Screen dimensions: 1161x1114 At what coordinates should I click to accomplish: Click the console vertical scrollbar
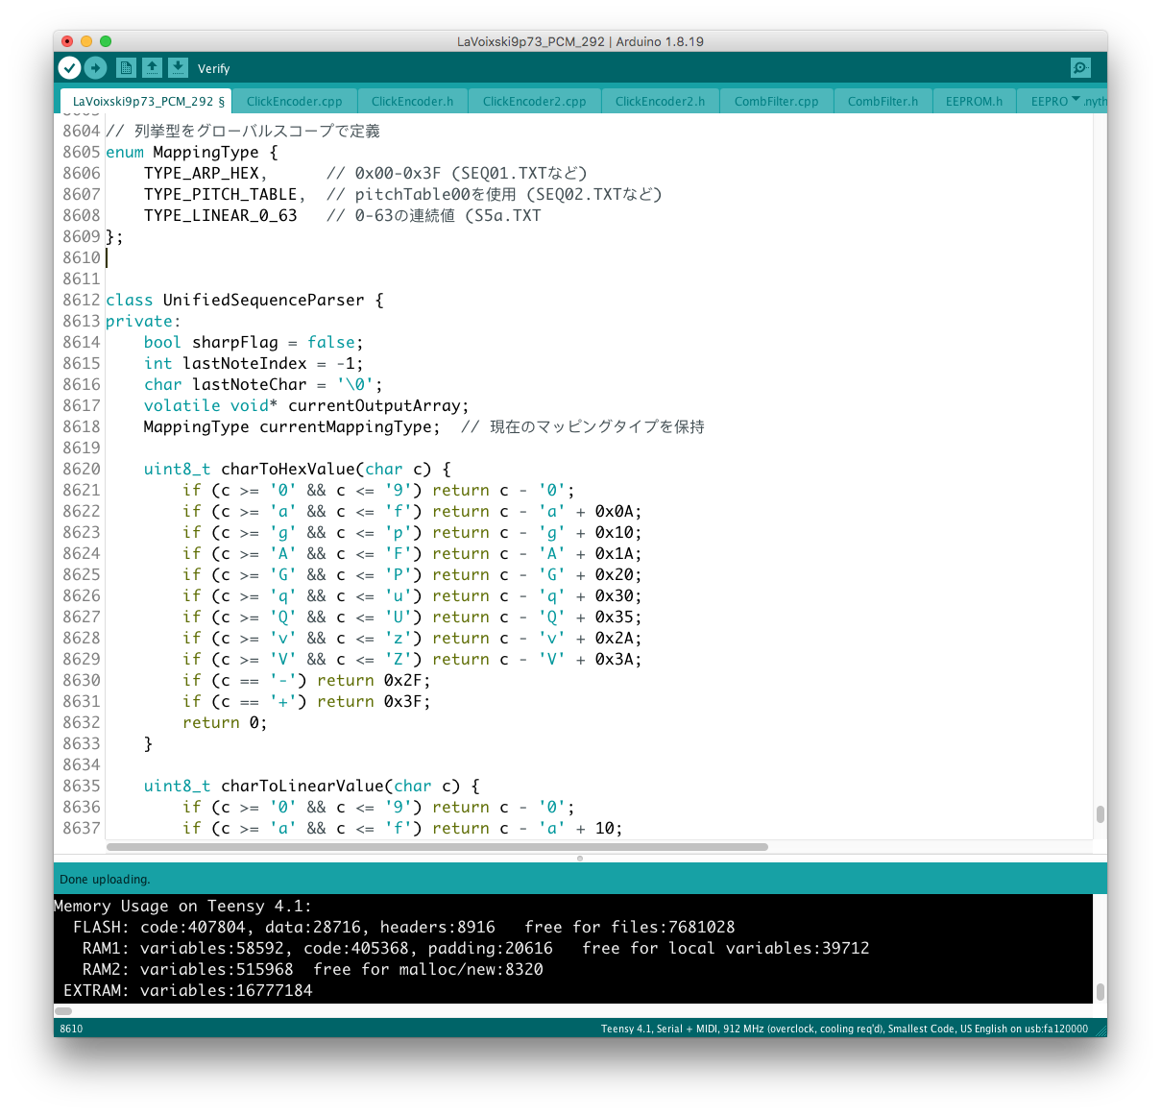[x=1100, y=991]
